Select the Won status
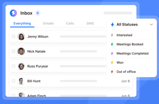The height and width of the screenshot is (104, 159). [132, 62]
